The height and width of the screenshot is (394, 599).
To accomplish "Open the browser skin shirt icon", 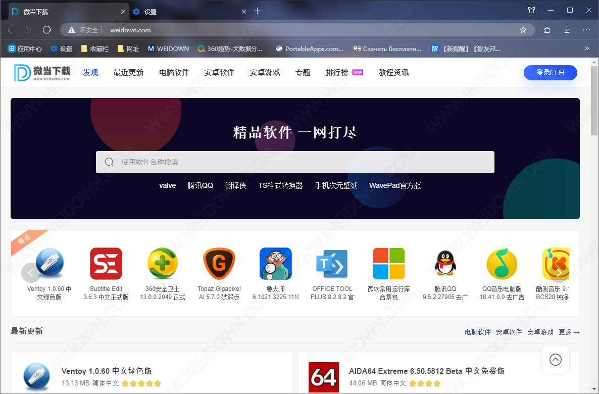I will [531, 10].
